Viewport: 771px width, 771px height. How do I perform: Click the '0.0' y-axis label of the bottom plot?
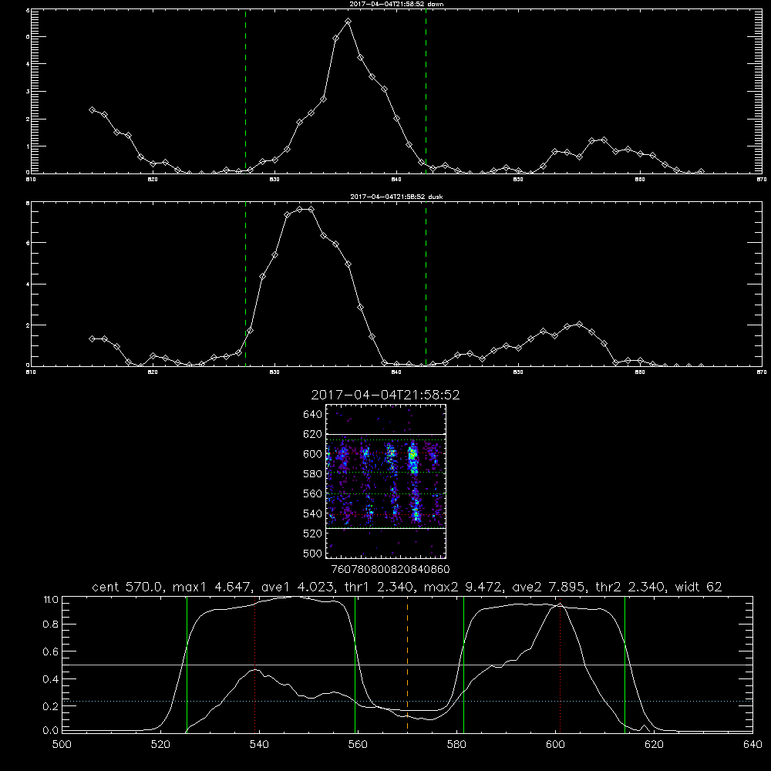click(51, 731)
